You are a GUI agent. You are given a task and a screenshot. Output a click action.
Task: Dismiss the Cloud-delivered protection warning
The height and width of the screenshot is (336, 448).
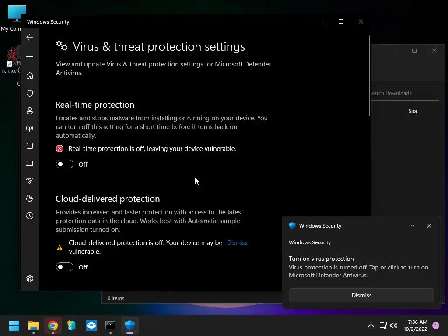pos(237,242)
